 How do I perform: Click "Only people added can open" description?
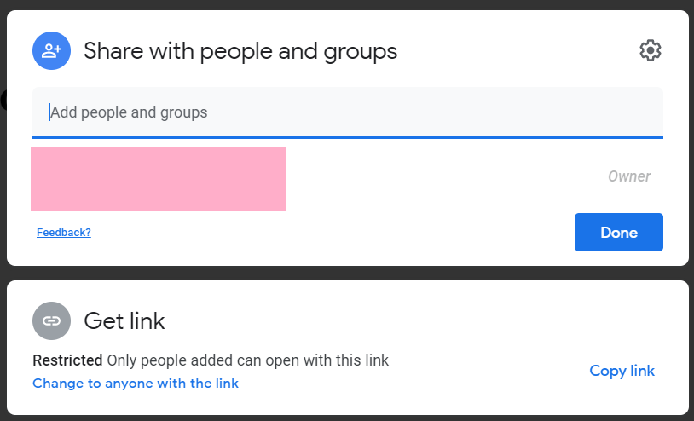[x=205, y=360]
